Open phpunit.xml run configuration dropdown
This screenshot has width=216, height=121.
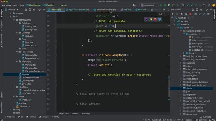click(149, 5)
